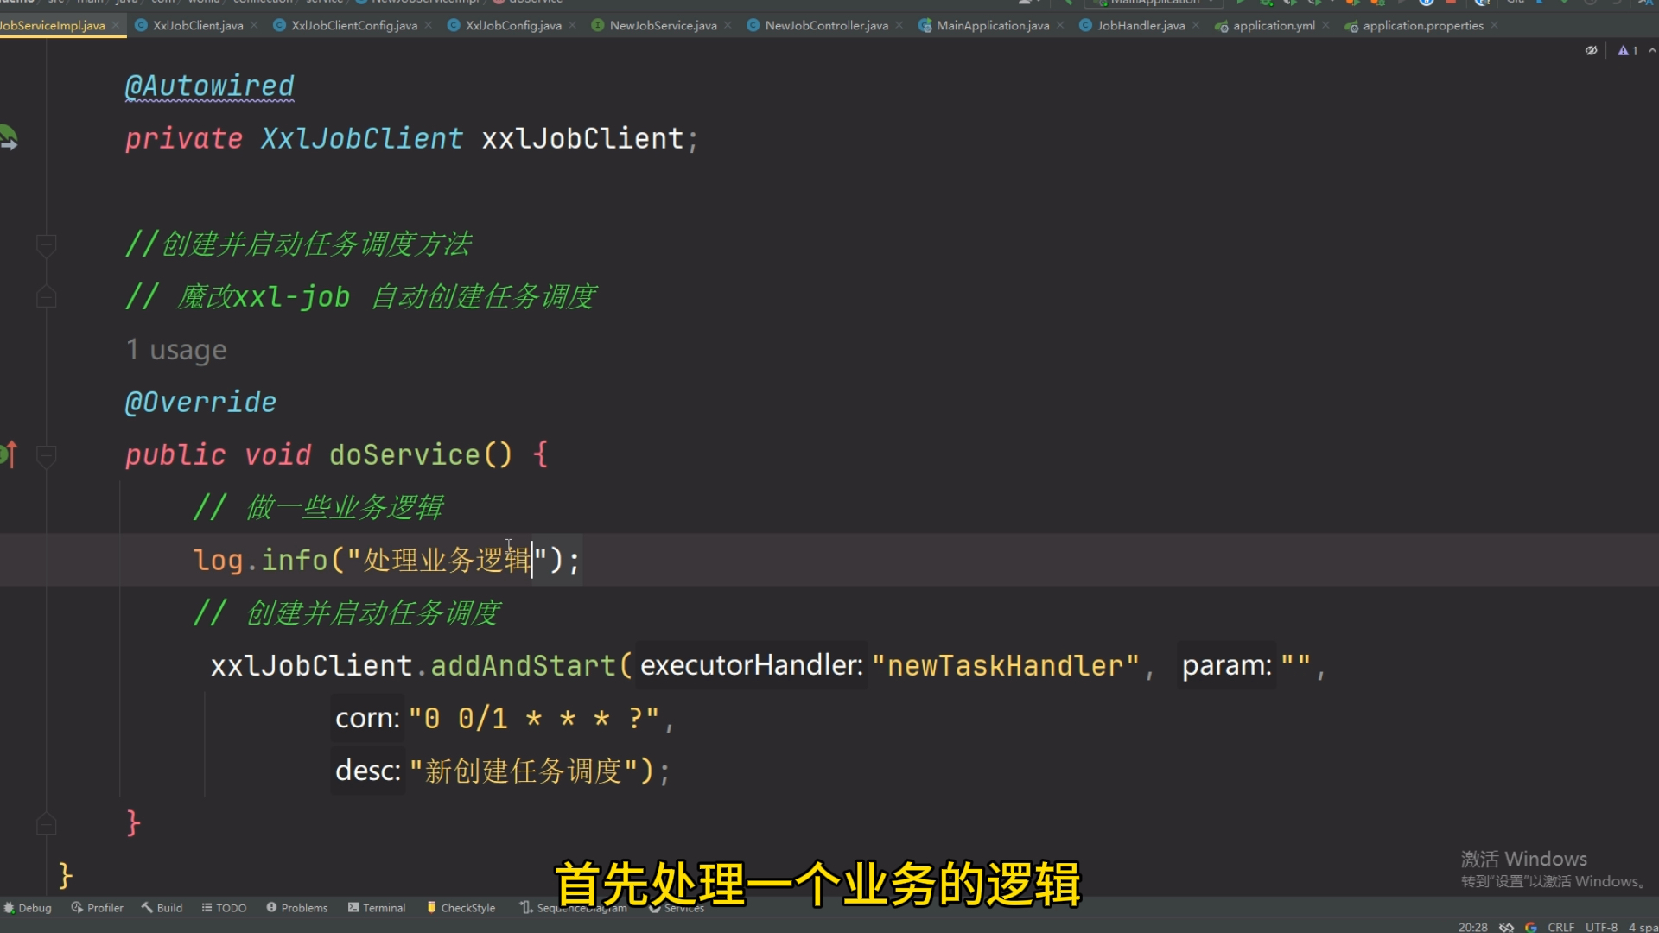Close the XxlJobConfig.java tab

572,25
